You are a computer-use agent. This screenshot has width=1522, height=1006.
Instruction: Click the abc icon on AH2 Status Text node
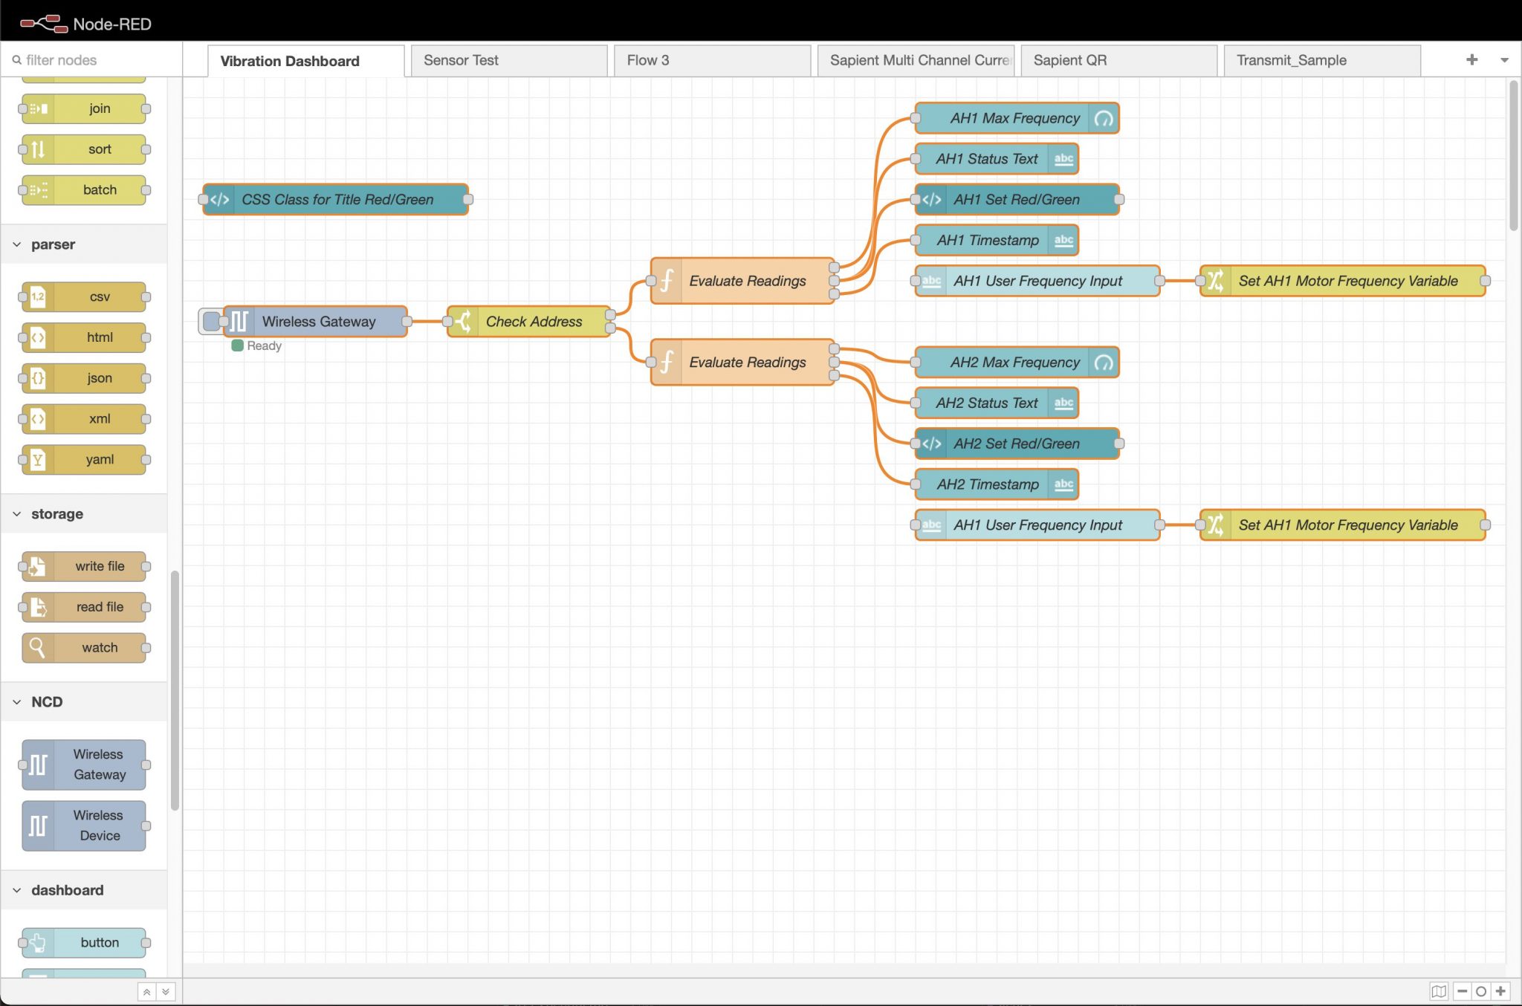coord(1063,403)
